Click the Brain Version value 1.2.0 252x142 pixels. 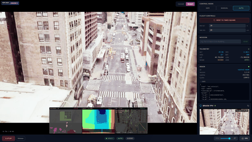pyautogui.click(x=247, y=73)
